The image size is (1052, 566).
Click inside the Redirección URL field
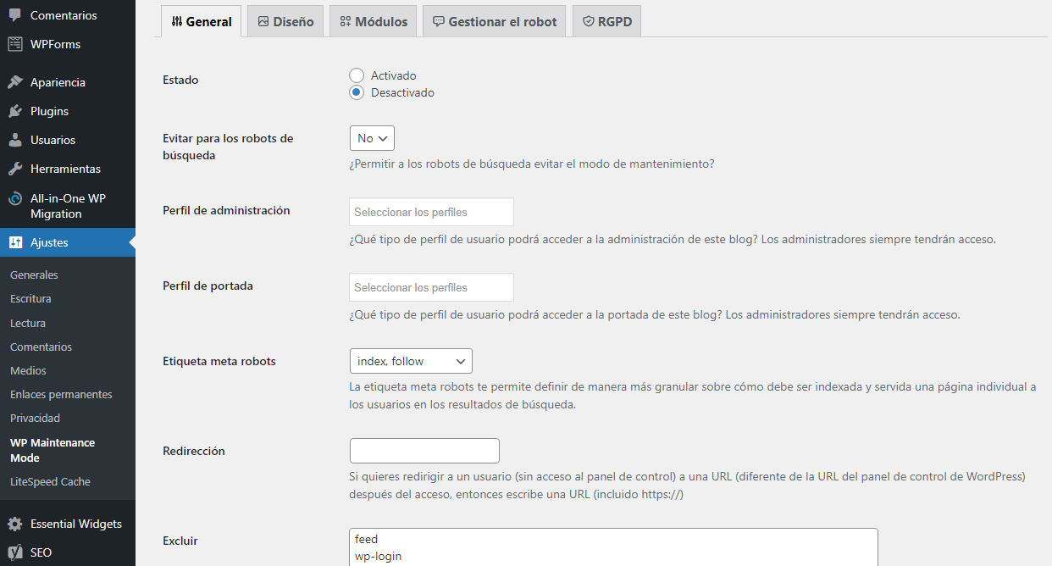(424, 450)
